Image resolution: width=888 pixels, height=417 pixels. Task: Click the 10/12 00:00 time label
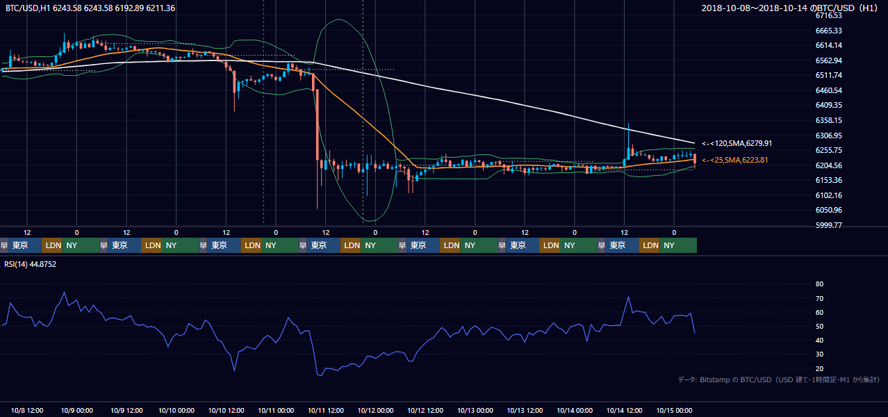[x=375, y=410]
